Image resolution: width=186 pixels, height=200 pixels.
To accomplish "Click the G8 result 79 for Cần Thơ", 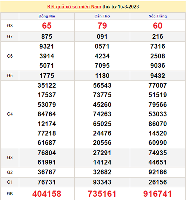I will 102,26.
